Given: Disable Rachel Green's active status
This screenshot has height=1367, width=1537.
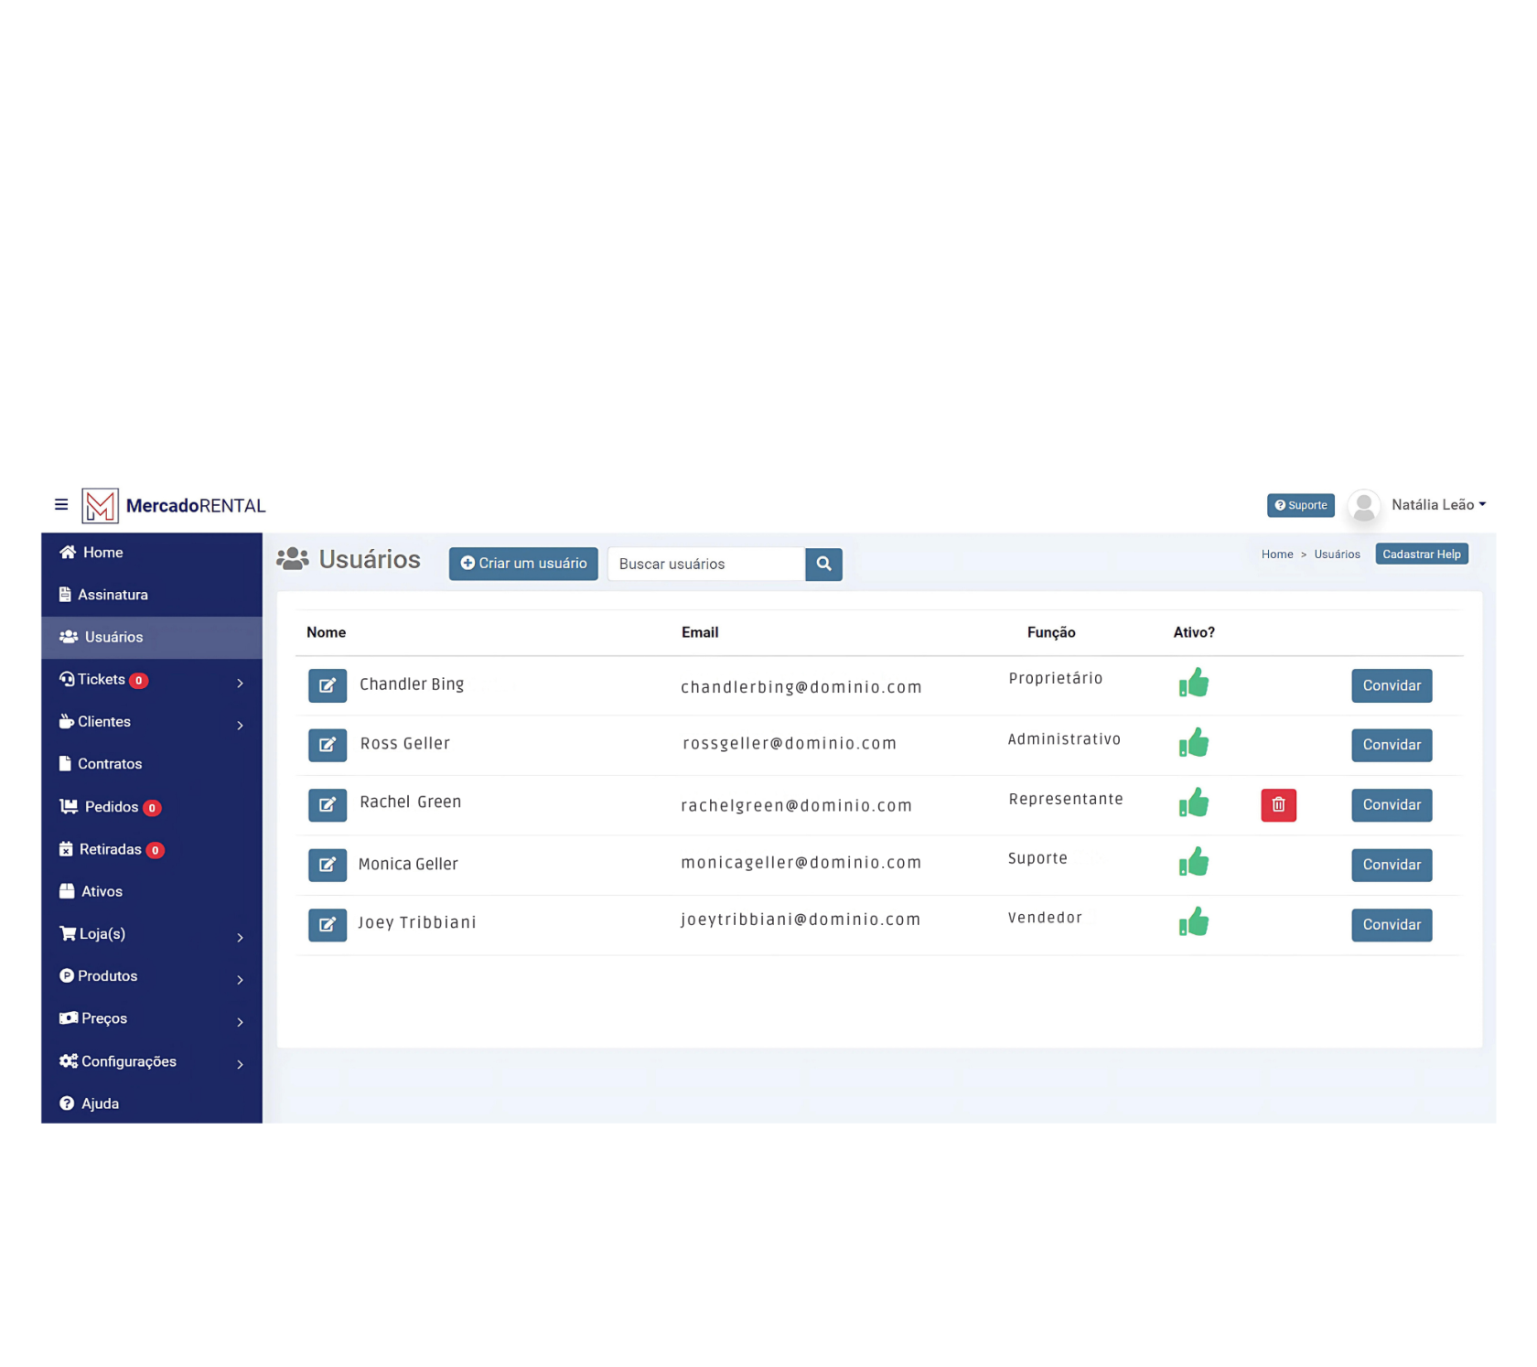Looking at the screenshot, I should click(x=1193, y=803).
